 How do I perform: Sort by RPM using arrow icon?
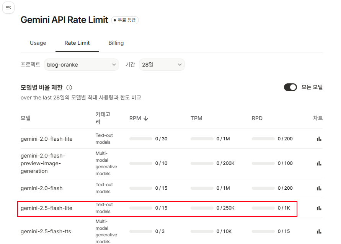[146, 118]
